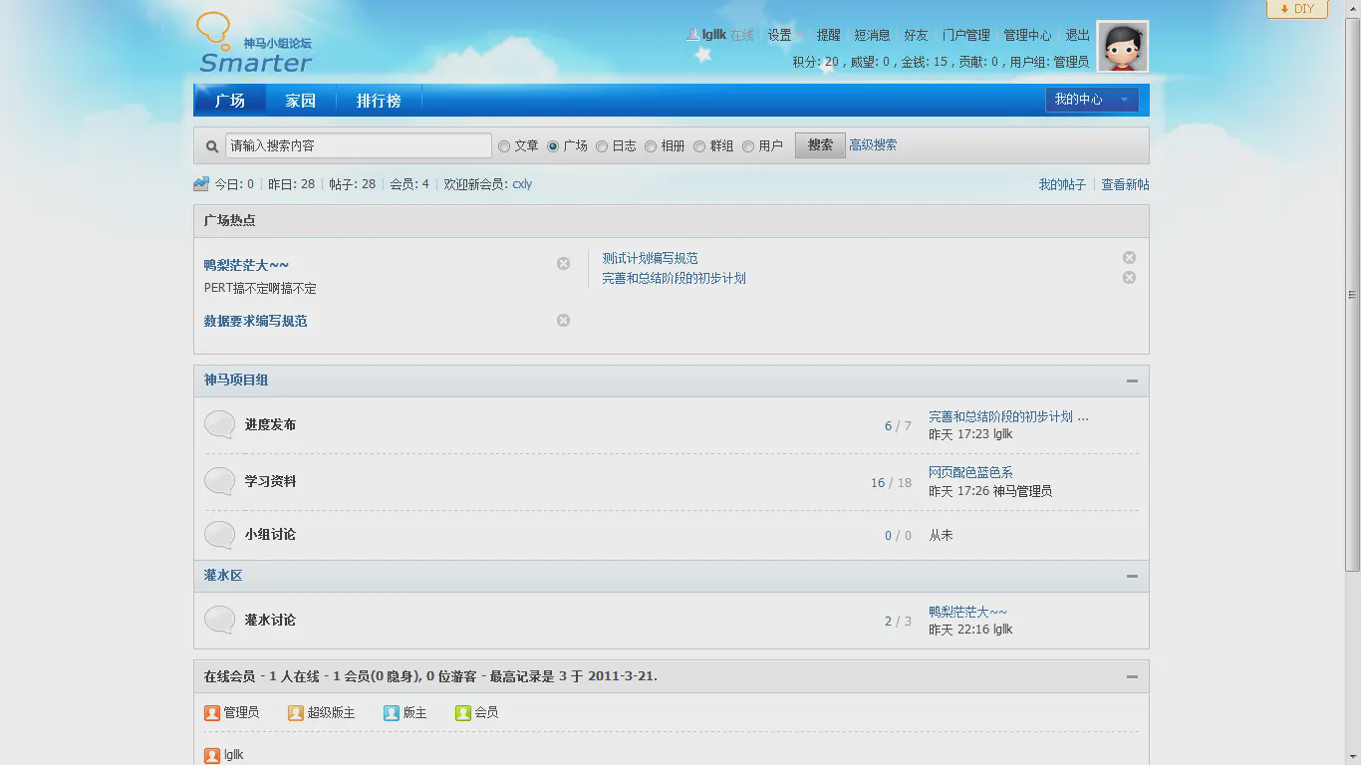The height and width of the screenshot is (765, 1361).
Task: Click 退出 to log out
Action: (x=1078, y=35)
